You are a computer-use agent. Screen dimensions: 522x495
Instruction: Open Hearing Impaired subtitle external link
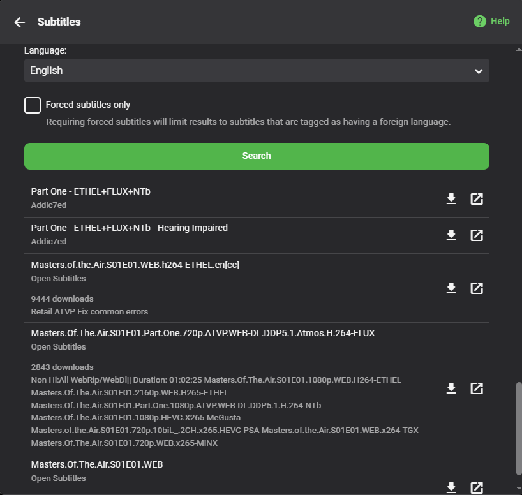(x=477, y=235)
